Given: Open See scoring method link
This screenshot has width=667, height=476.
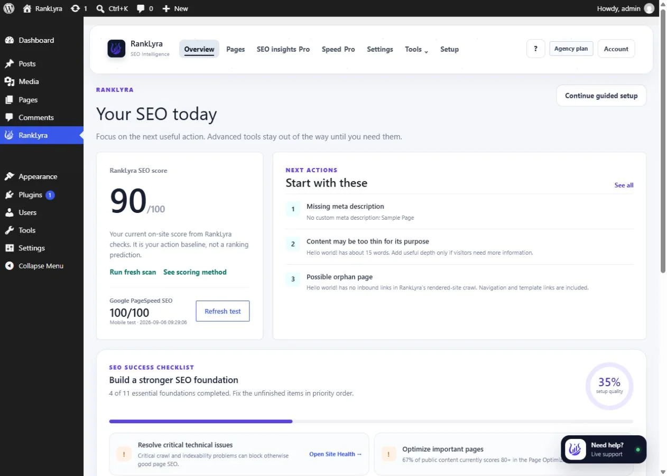Looking at the screenshot, I should pyautogui.click(x=195, y=272).
